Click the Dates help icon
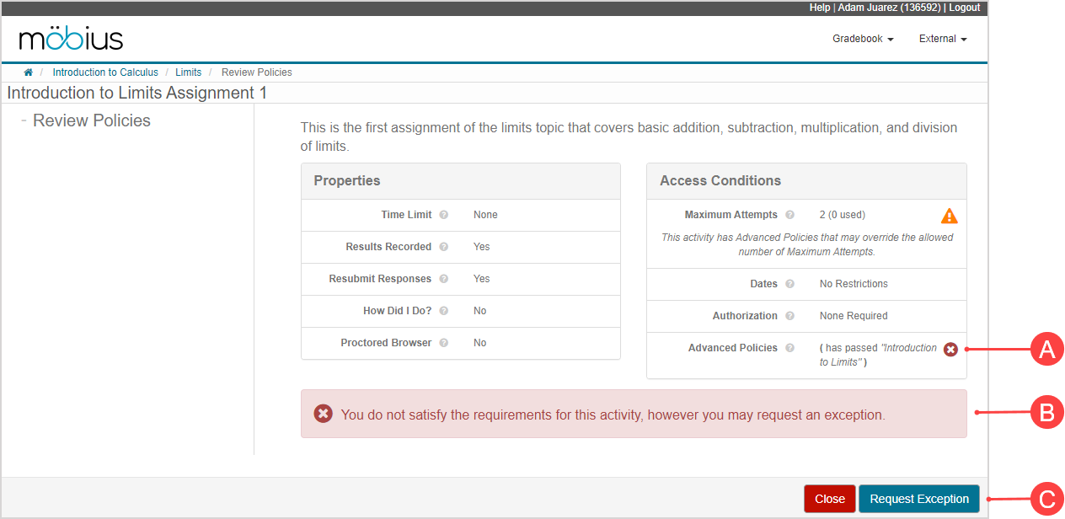The height and width of the screenshot is (519, 1065). click(789, 284)
